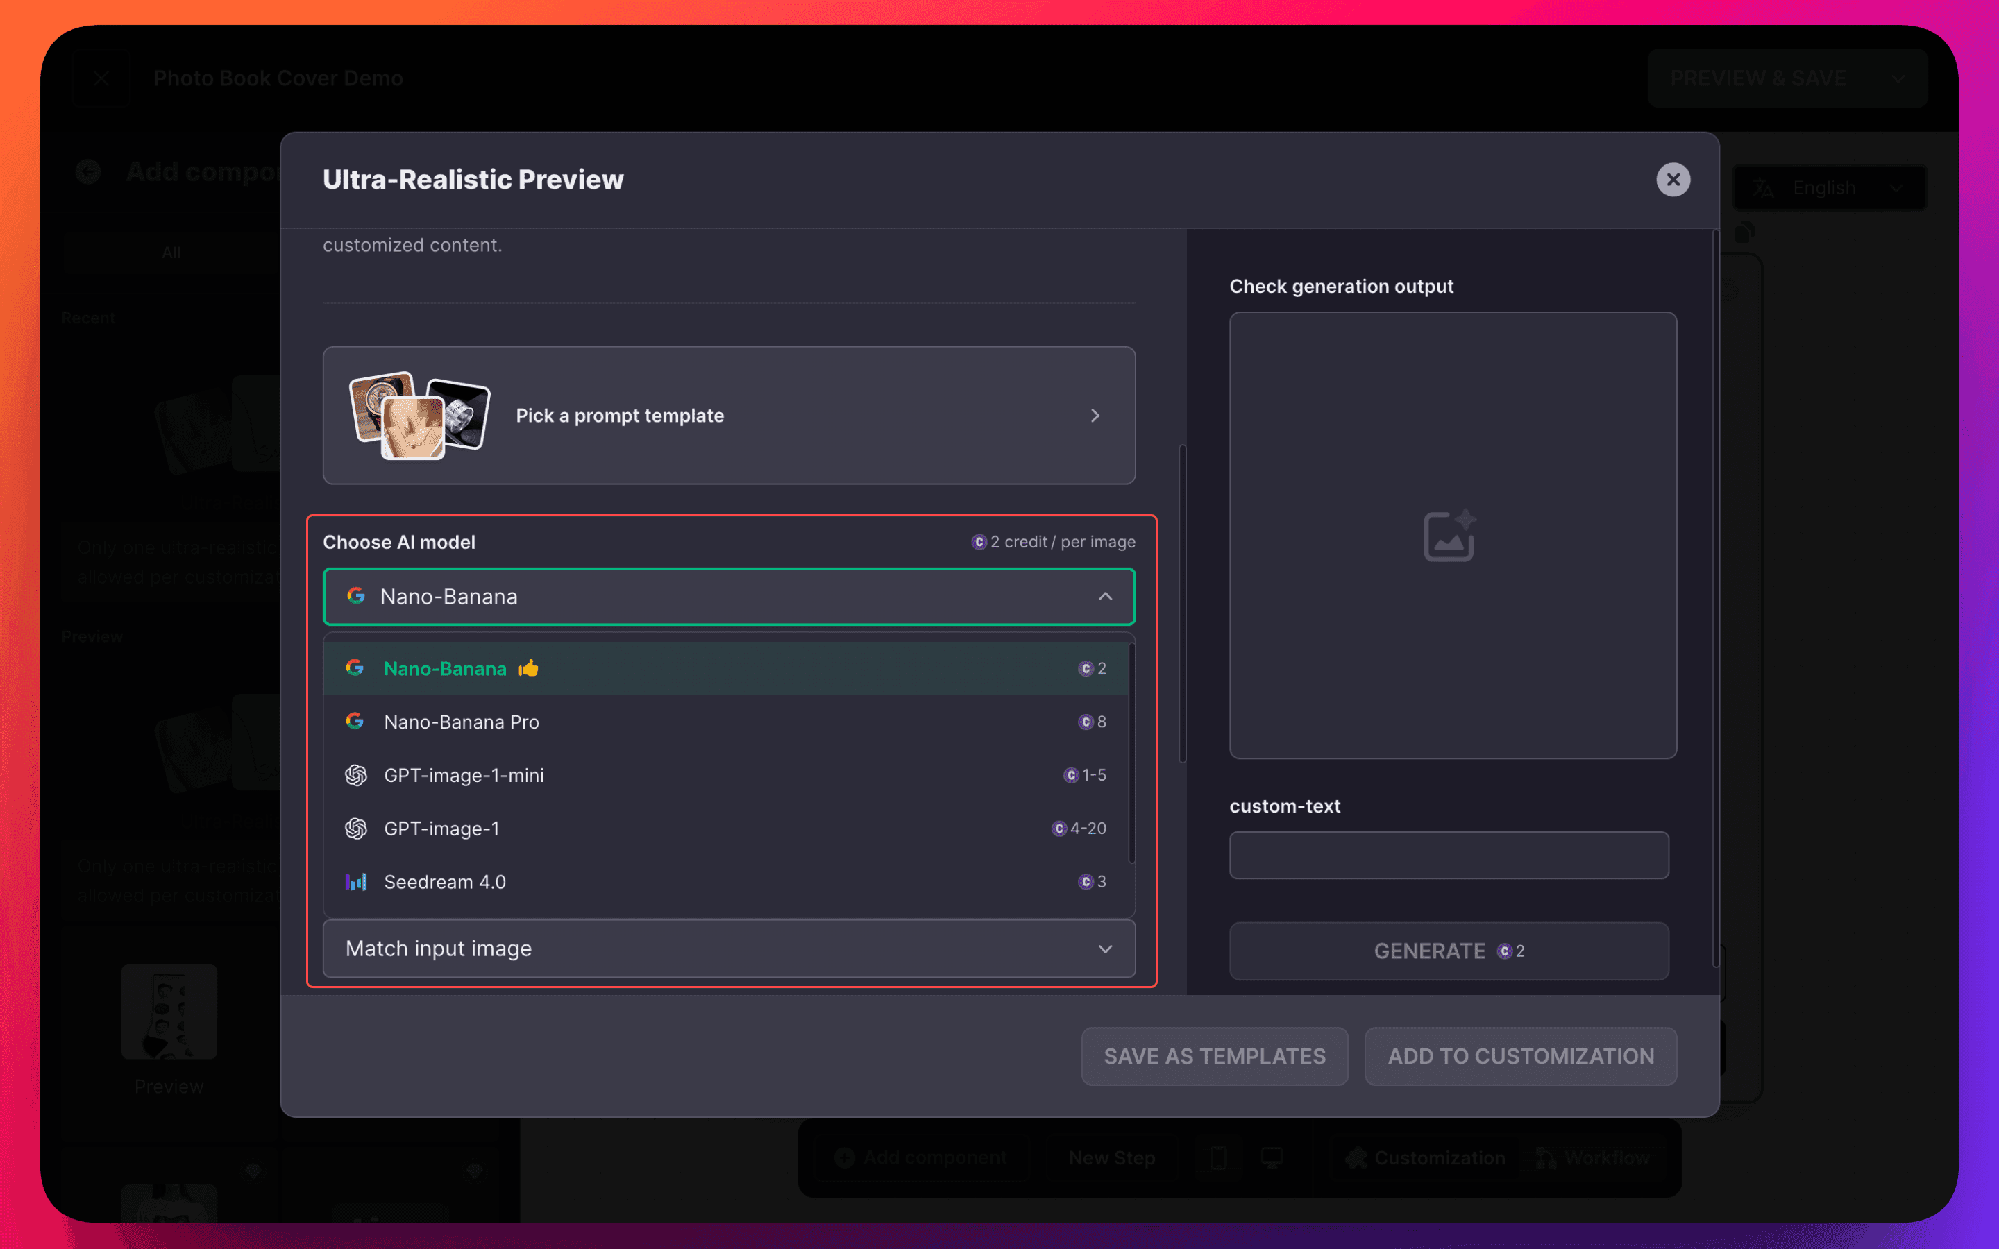Open Pick a prompt template chevron

(x=1095, y=415)
